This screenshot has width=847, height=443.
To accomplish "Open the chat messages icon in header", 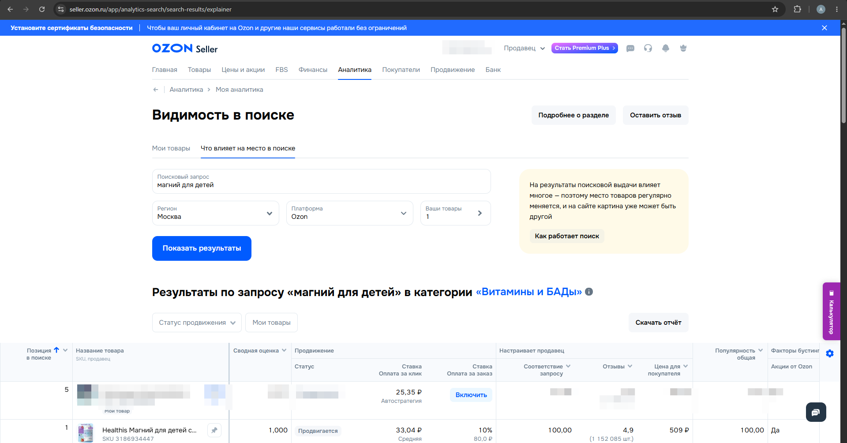I will click(x=630, y=48).
